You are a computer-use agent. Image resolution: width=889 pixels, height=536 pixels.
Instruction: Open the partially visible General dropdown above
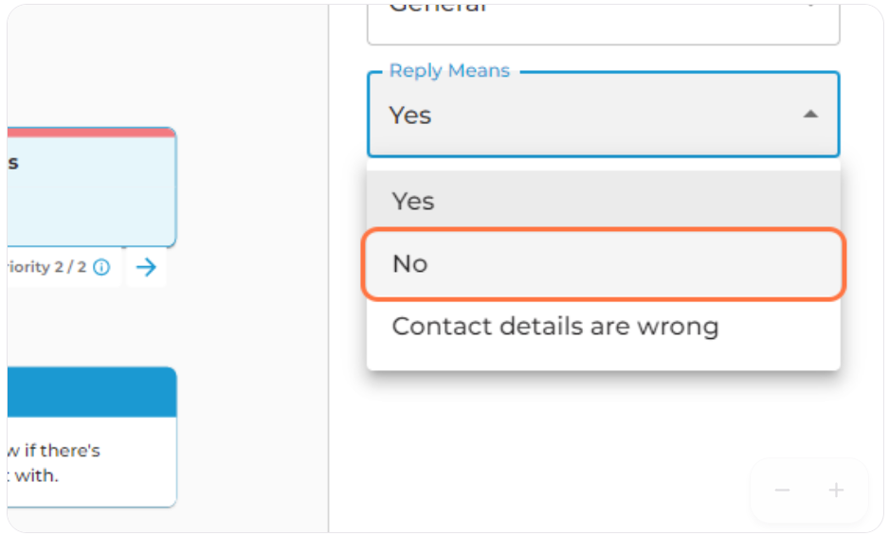point(603,23)
